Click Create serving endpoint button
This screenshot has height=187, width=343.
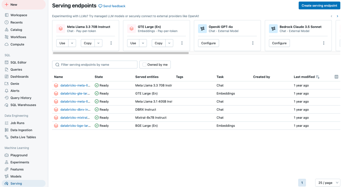coord(319,6)
